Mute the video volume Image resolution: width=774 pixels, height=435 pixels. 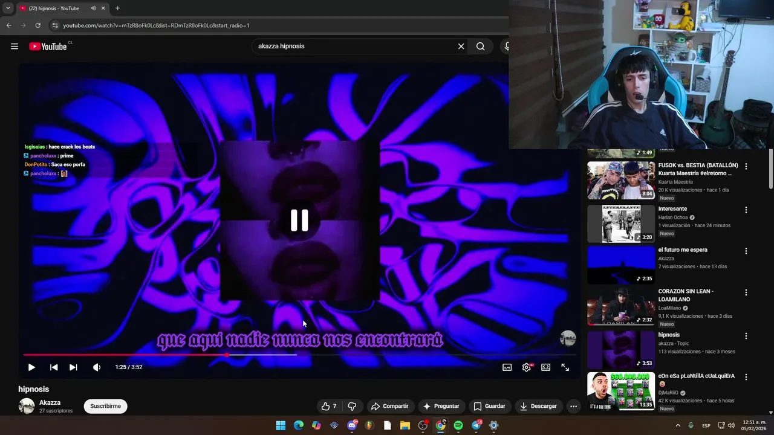[97, 367]
